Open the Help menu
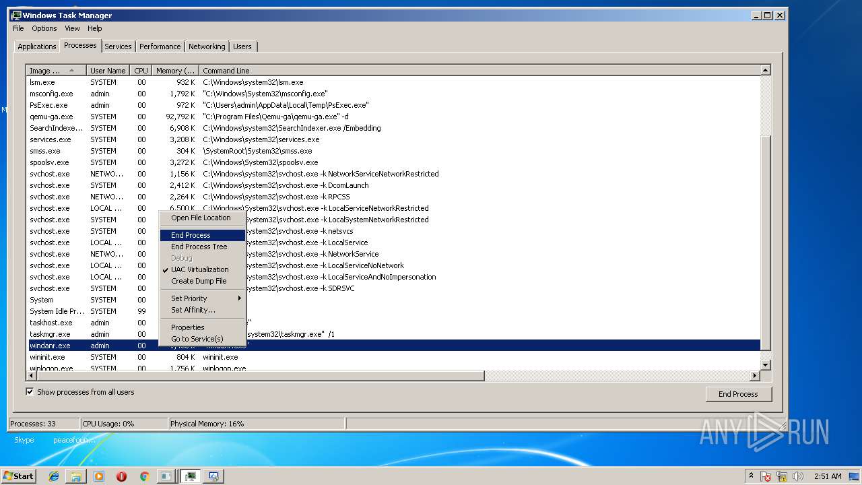The height and width of the screenshot is (485, 862). click(x=95, y=28)
